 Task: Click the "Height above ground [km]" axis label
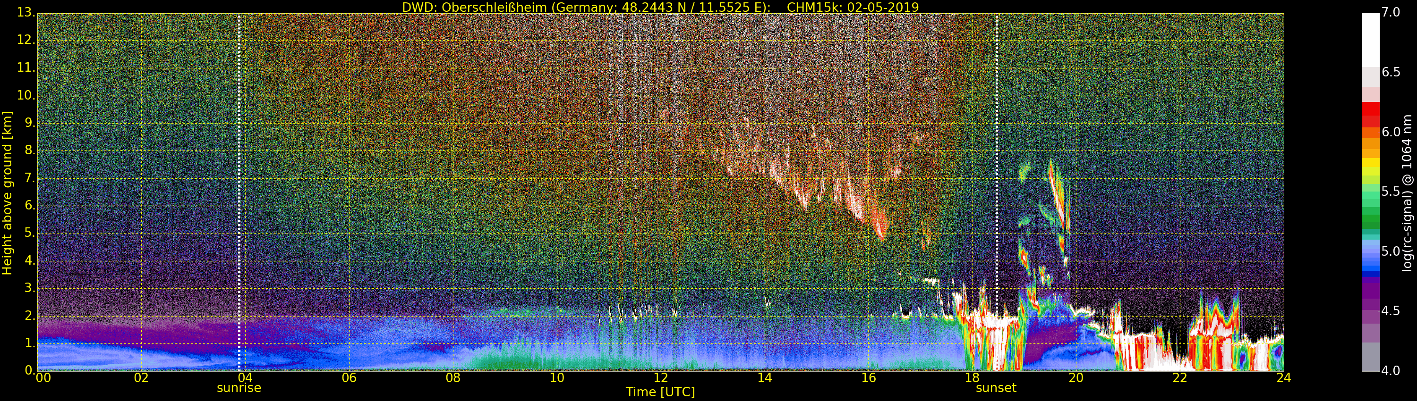coord(7,193)
